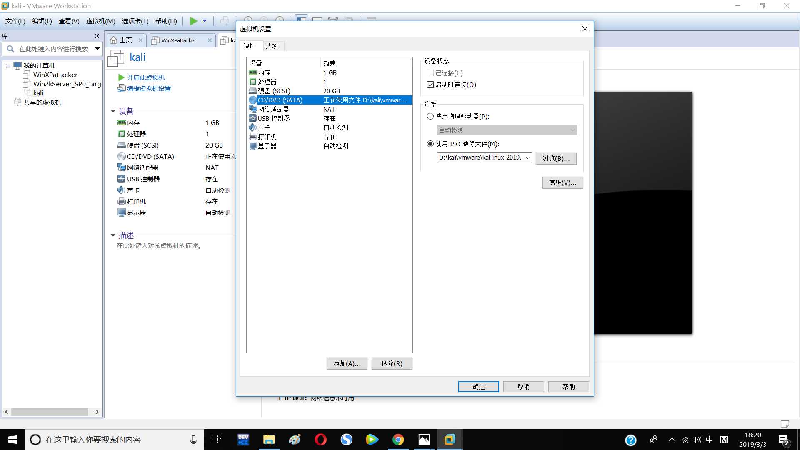Collapse 我的计算机 tree node

point(8,66)
